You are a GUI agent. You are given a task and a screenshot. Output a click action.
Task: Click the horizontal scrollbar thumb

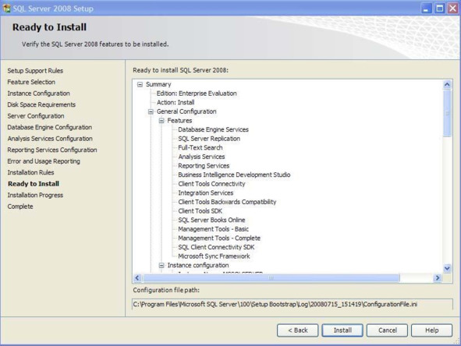(x=271, y=278)
